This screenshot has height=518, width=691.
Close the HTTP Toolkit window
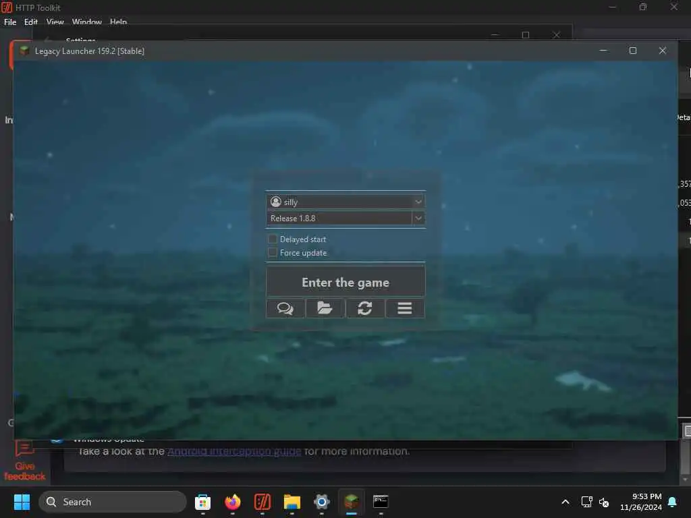pos(674,7)
